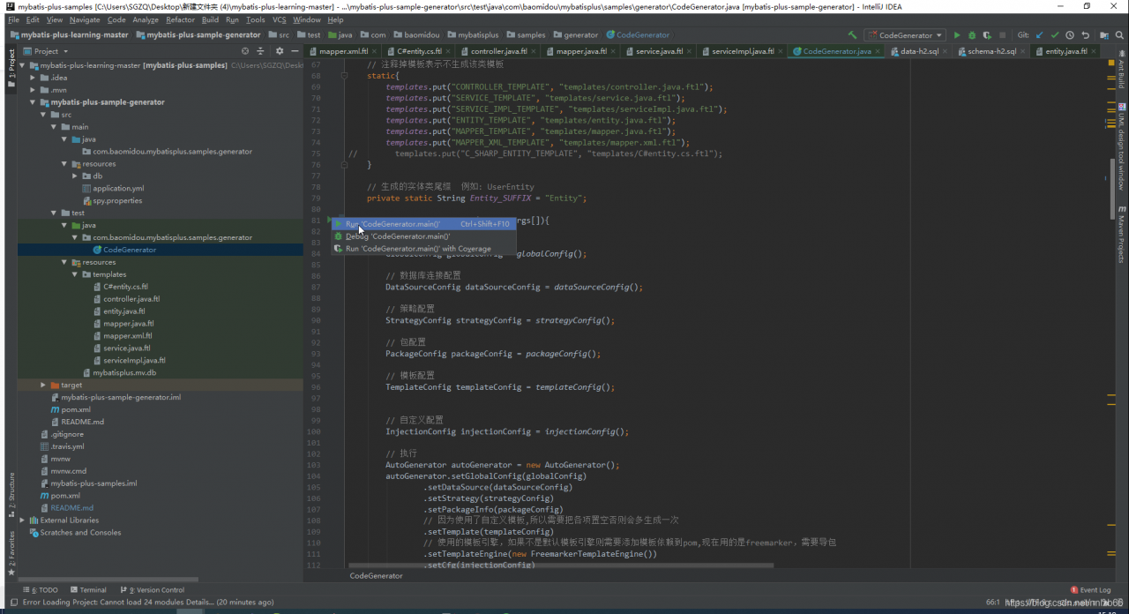Choose Run 'CodeGenerator.main()' from the popup

pyautogui.click(x=424, y=224)
